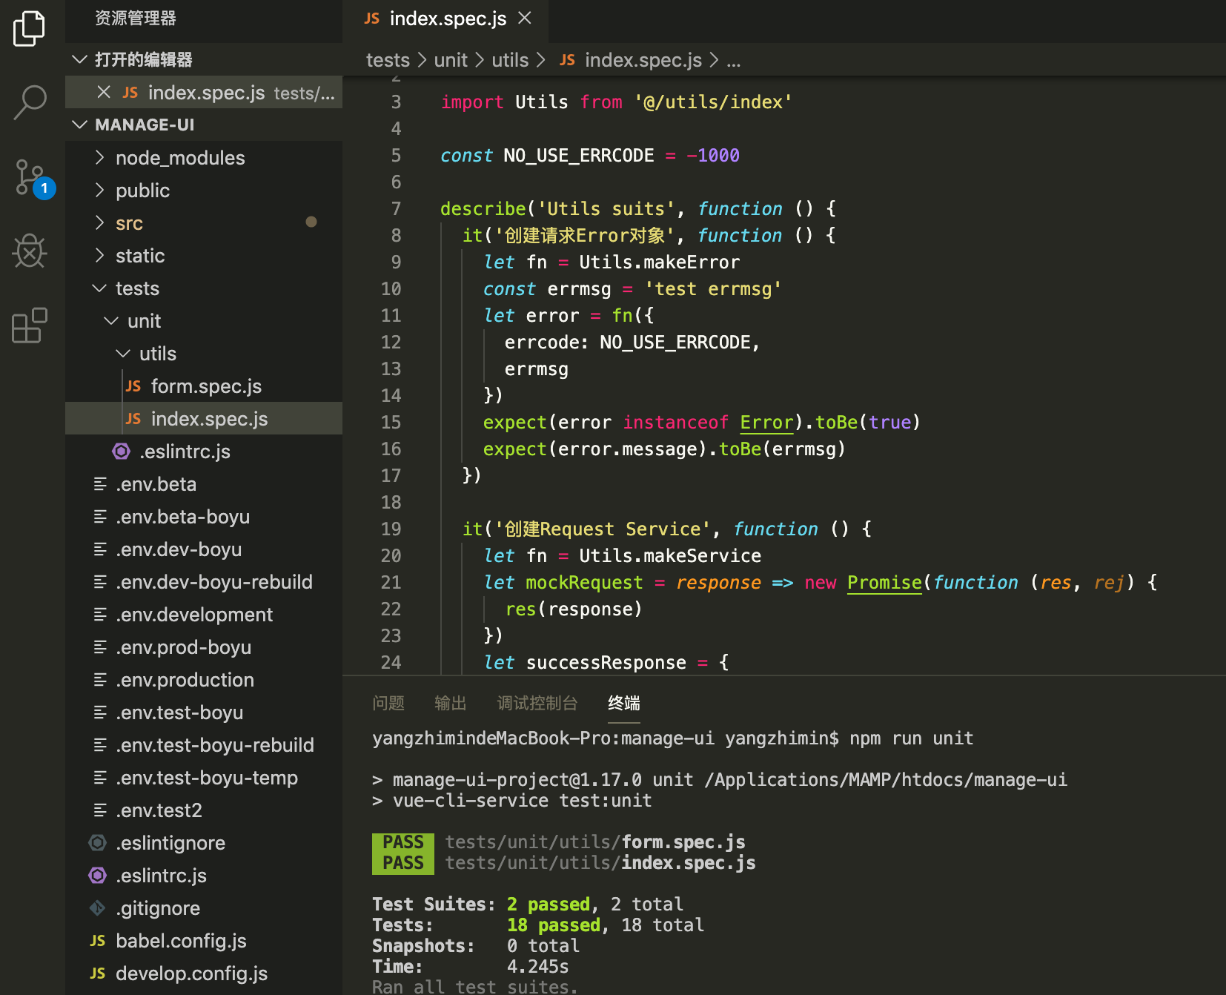Switch to the 输出 (Output) panel tab
This screenshot has width=1226, height=995.
tap(451, 703)
